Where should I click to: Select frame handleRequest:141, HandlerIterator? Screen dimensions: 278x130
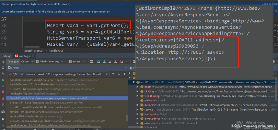click(x=67, y=84)
